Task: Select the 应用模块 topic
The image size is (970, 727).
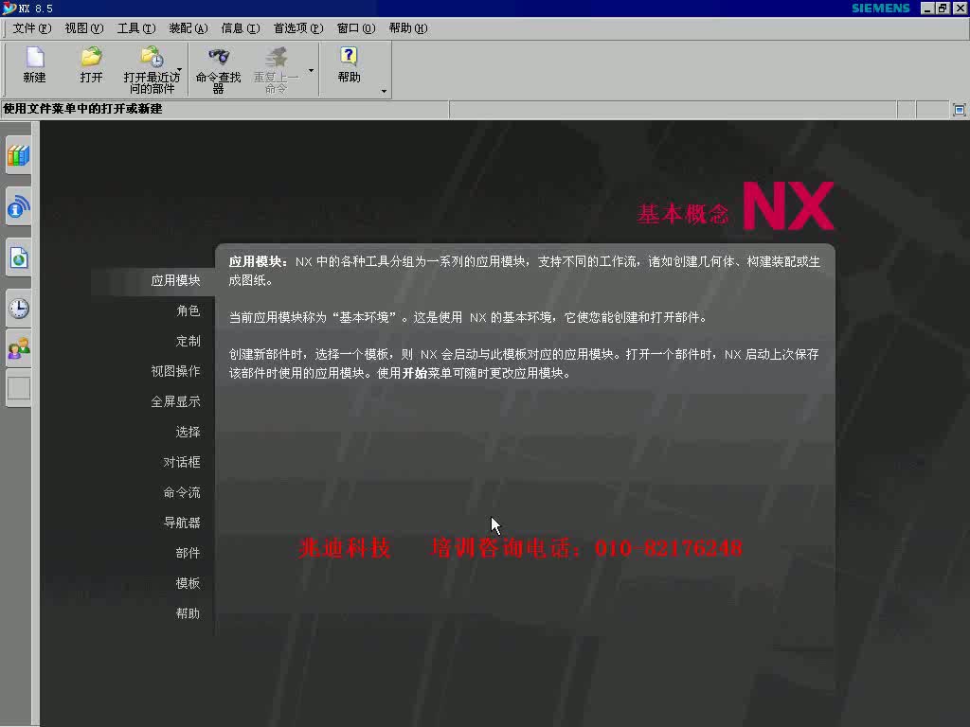Action: [x=175, y=280]
